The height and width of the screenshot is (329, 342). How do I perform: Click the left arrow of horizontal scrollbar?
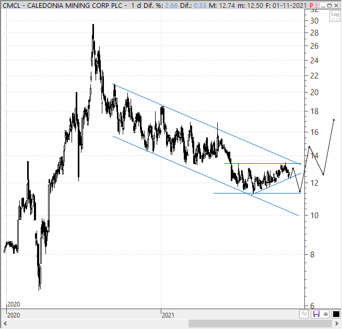(x=5, y=324)
